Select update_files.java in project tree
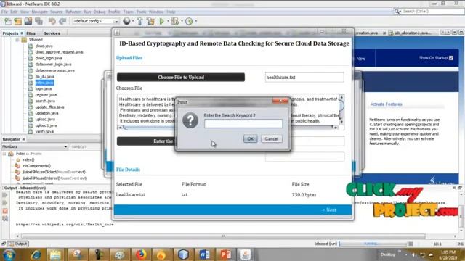 (49, 107)
